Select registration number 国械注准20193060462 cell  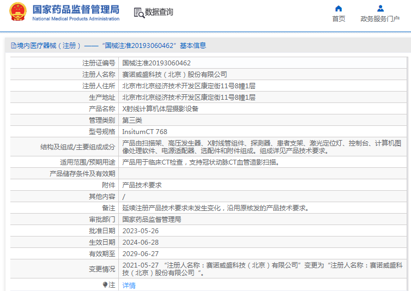click(156, 63)
